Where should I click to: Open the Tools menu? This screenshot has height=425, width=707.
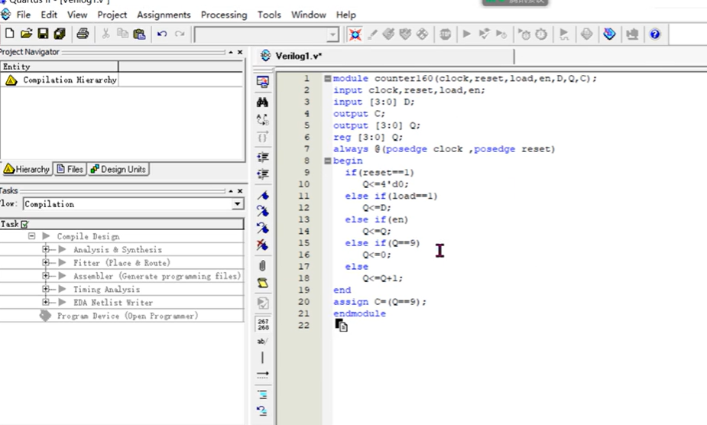pos(269,15)
